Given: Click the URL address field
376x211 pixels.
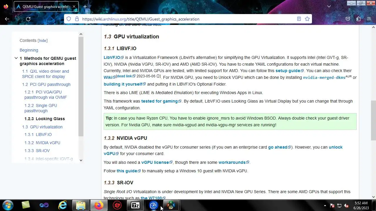Looking at the screenshot, I should pos(188,19).
